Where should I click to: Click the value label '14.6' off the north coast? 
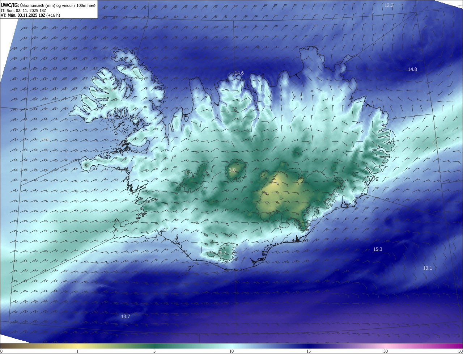[x=239, y=73]
